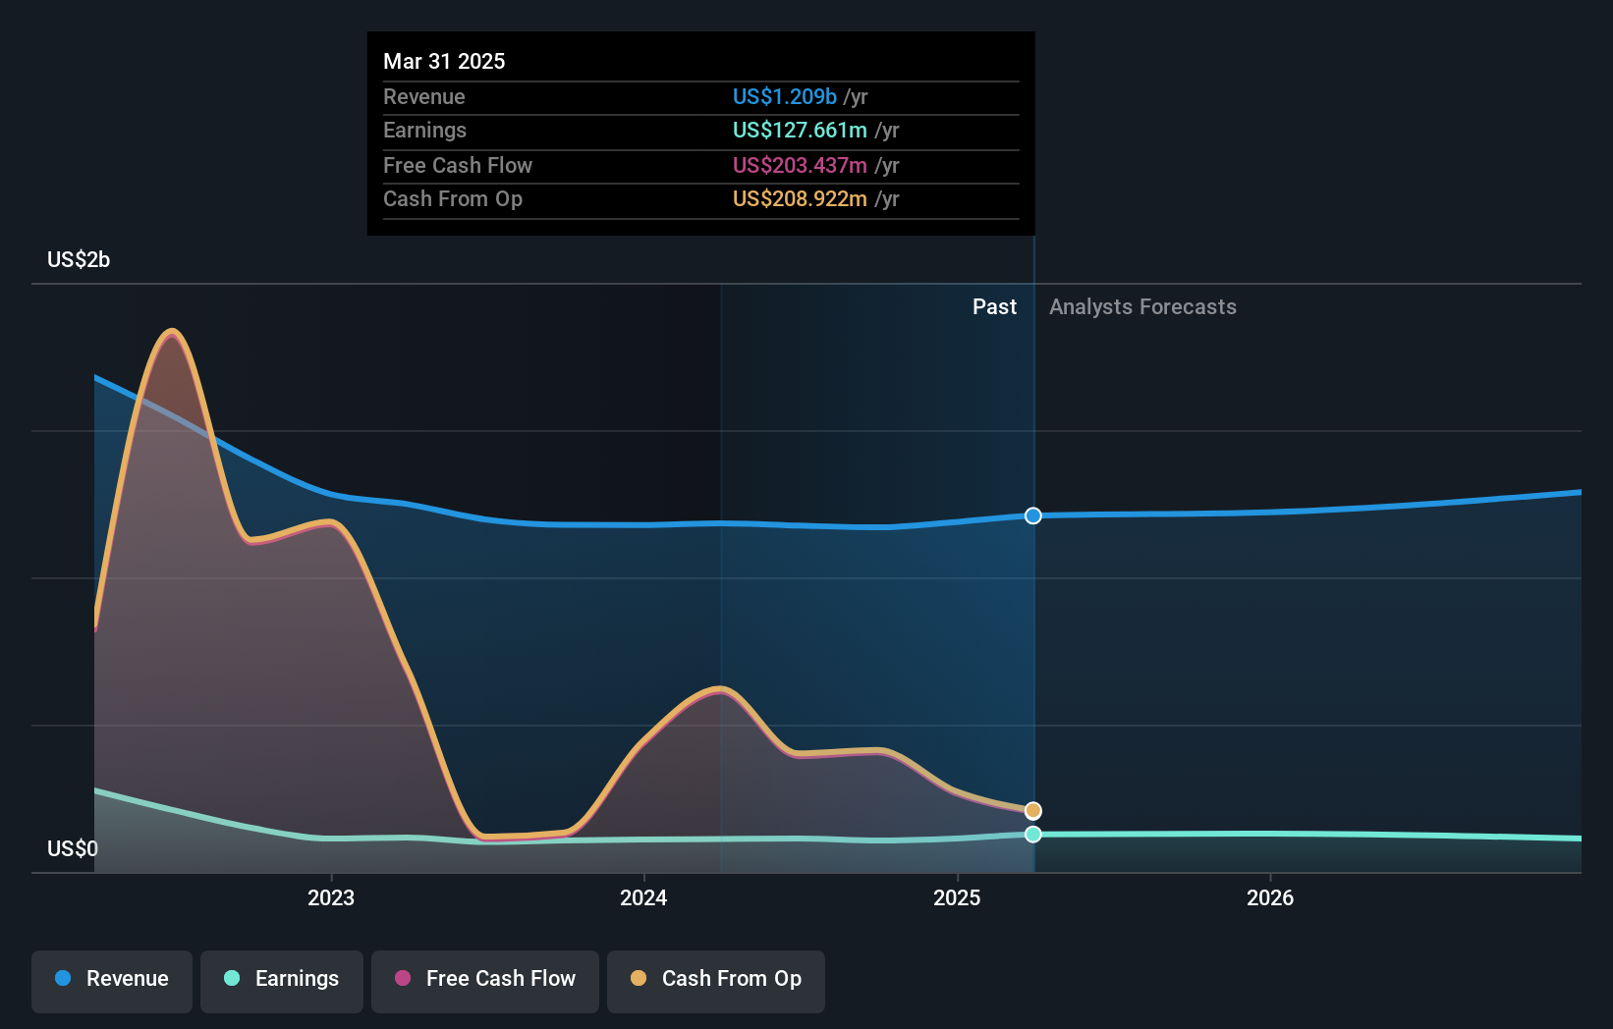Select the Revenue data point on the chart
Viewport: 1613px width, 1029px height.
[1033, 515]
